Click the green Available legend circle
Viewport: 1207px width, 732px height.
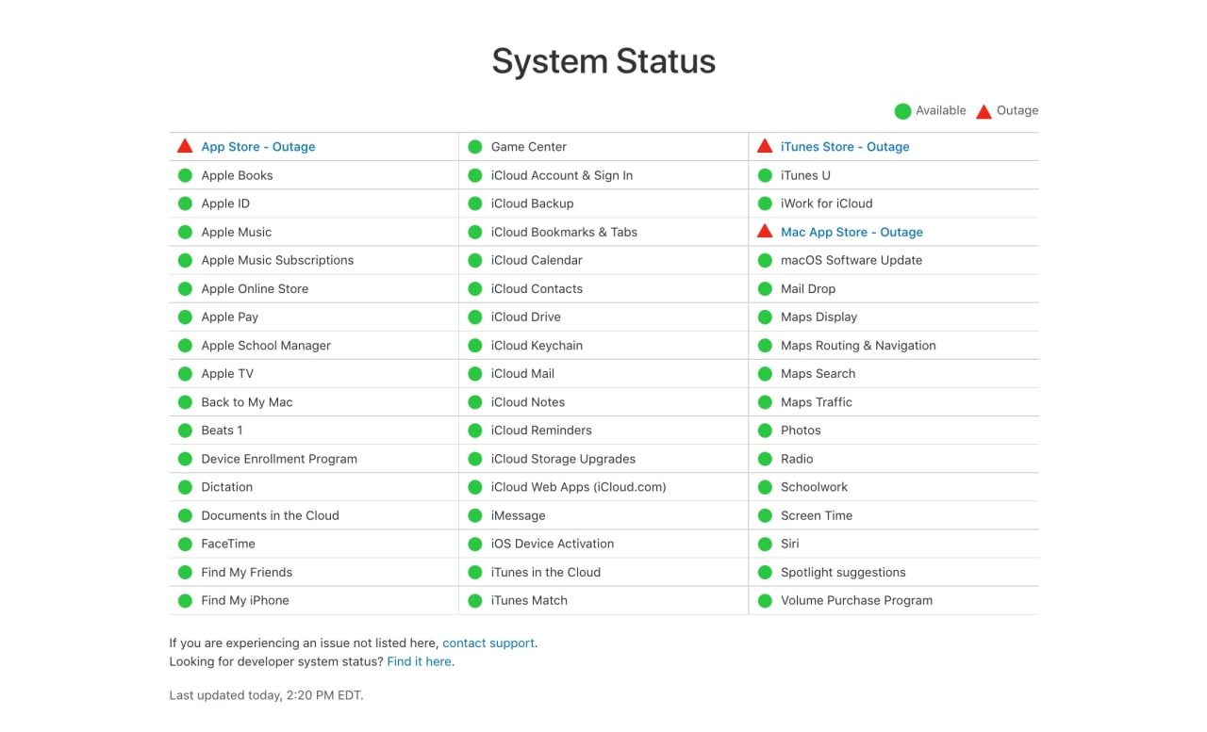coord(902,111)
